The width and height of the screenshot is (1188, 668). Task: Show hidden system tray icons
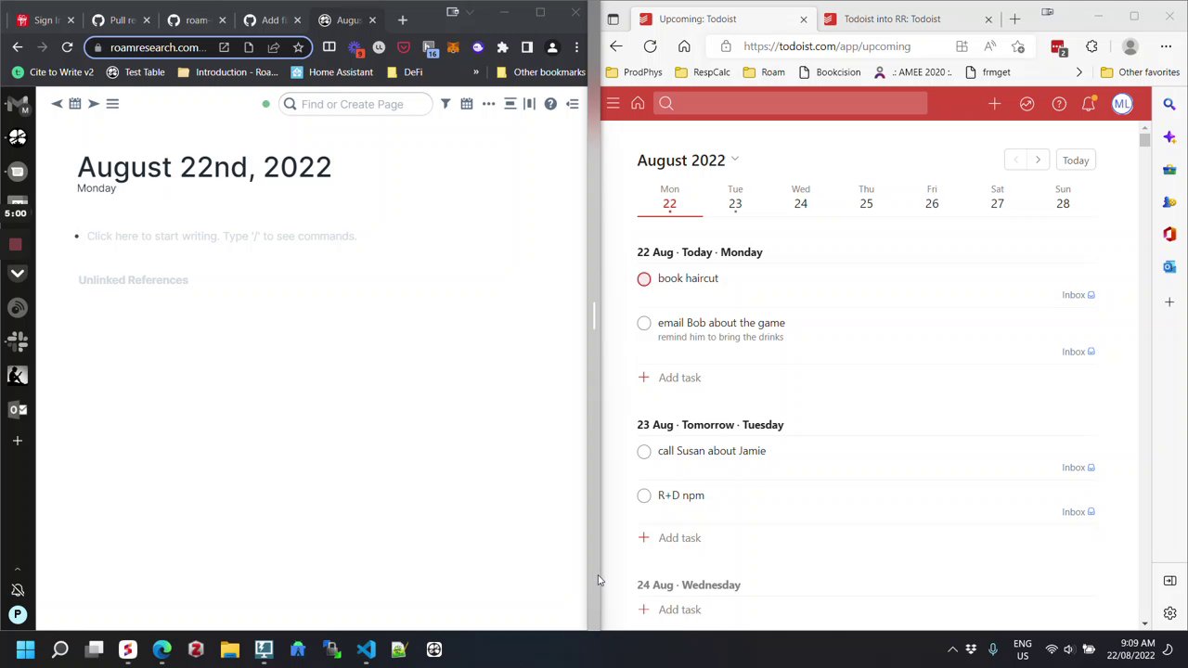tap(952, 649)
